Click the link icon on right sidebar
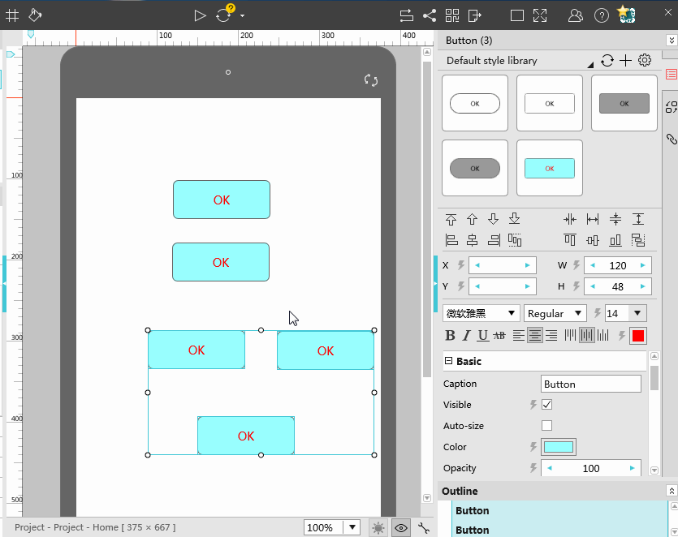The height and width of the screenshot is (537, 678). pyautogui.click(x=672, y=139)
